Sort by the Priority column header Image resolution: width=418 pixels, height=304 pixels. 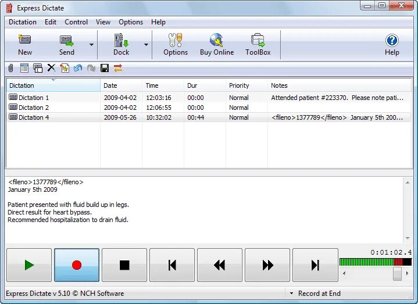click(247, 85)
